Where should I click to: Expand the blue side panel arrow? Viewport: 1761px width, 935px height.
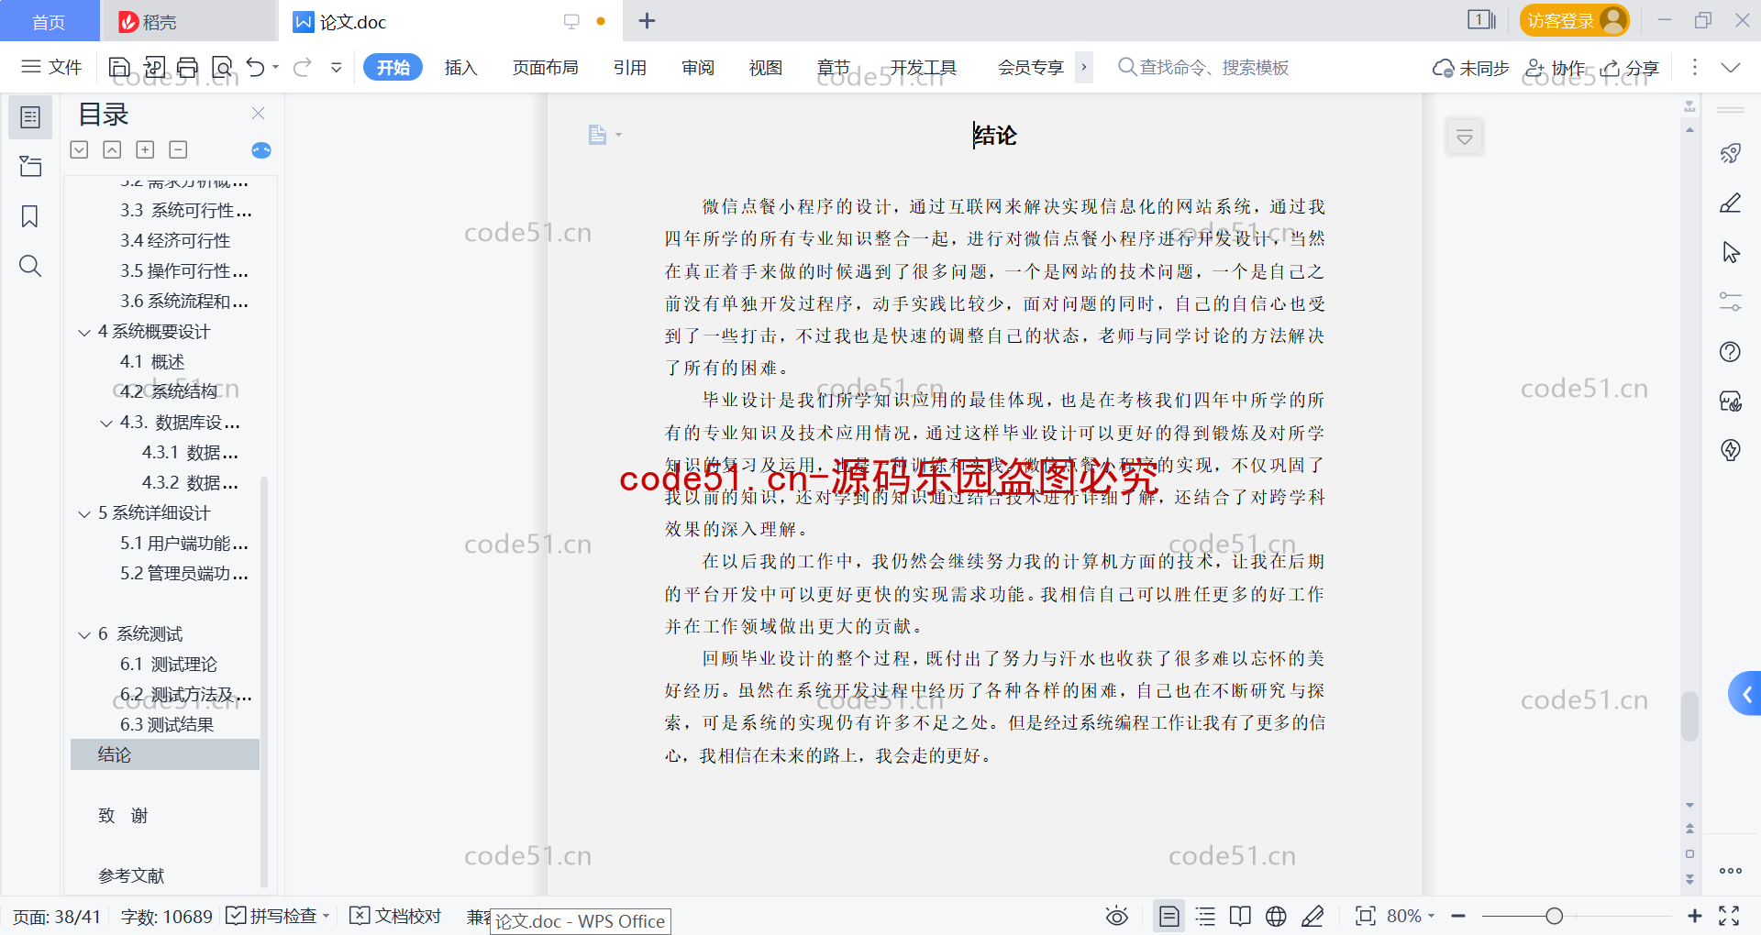pyautogui.click(x=1746, y=695)
